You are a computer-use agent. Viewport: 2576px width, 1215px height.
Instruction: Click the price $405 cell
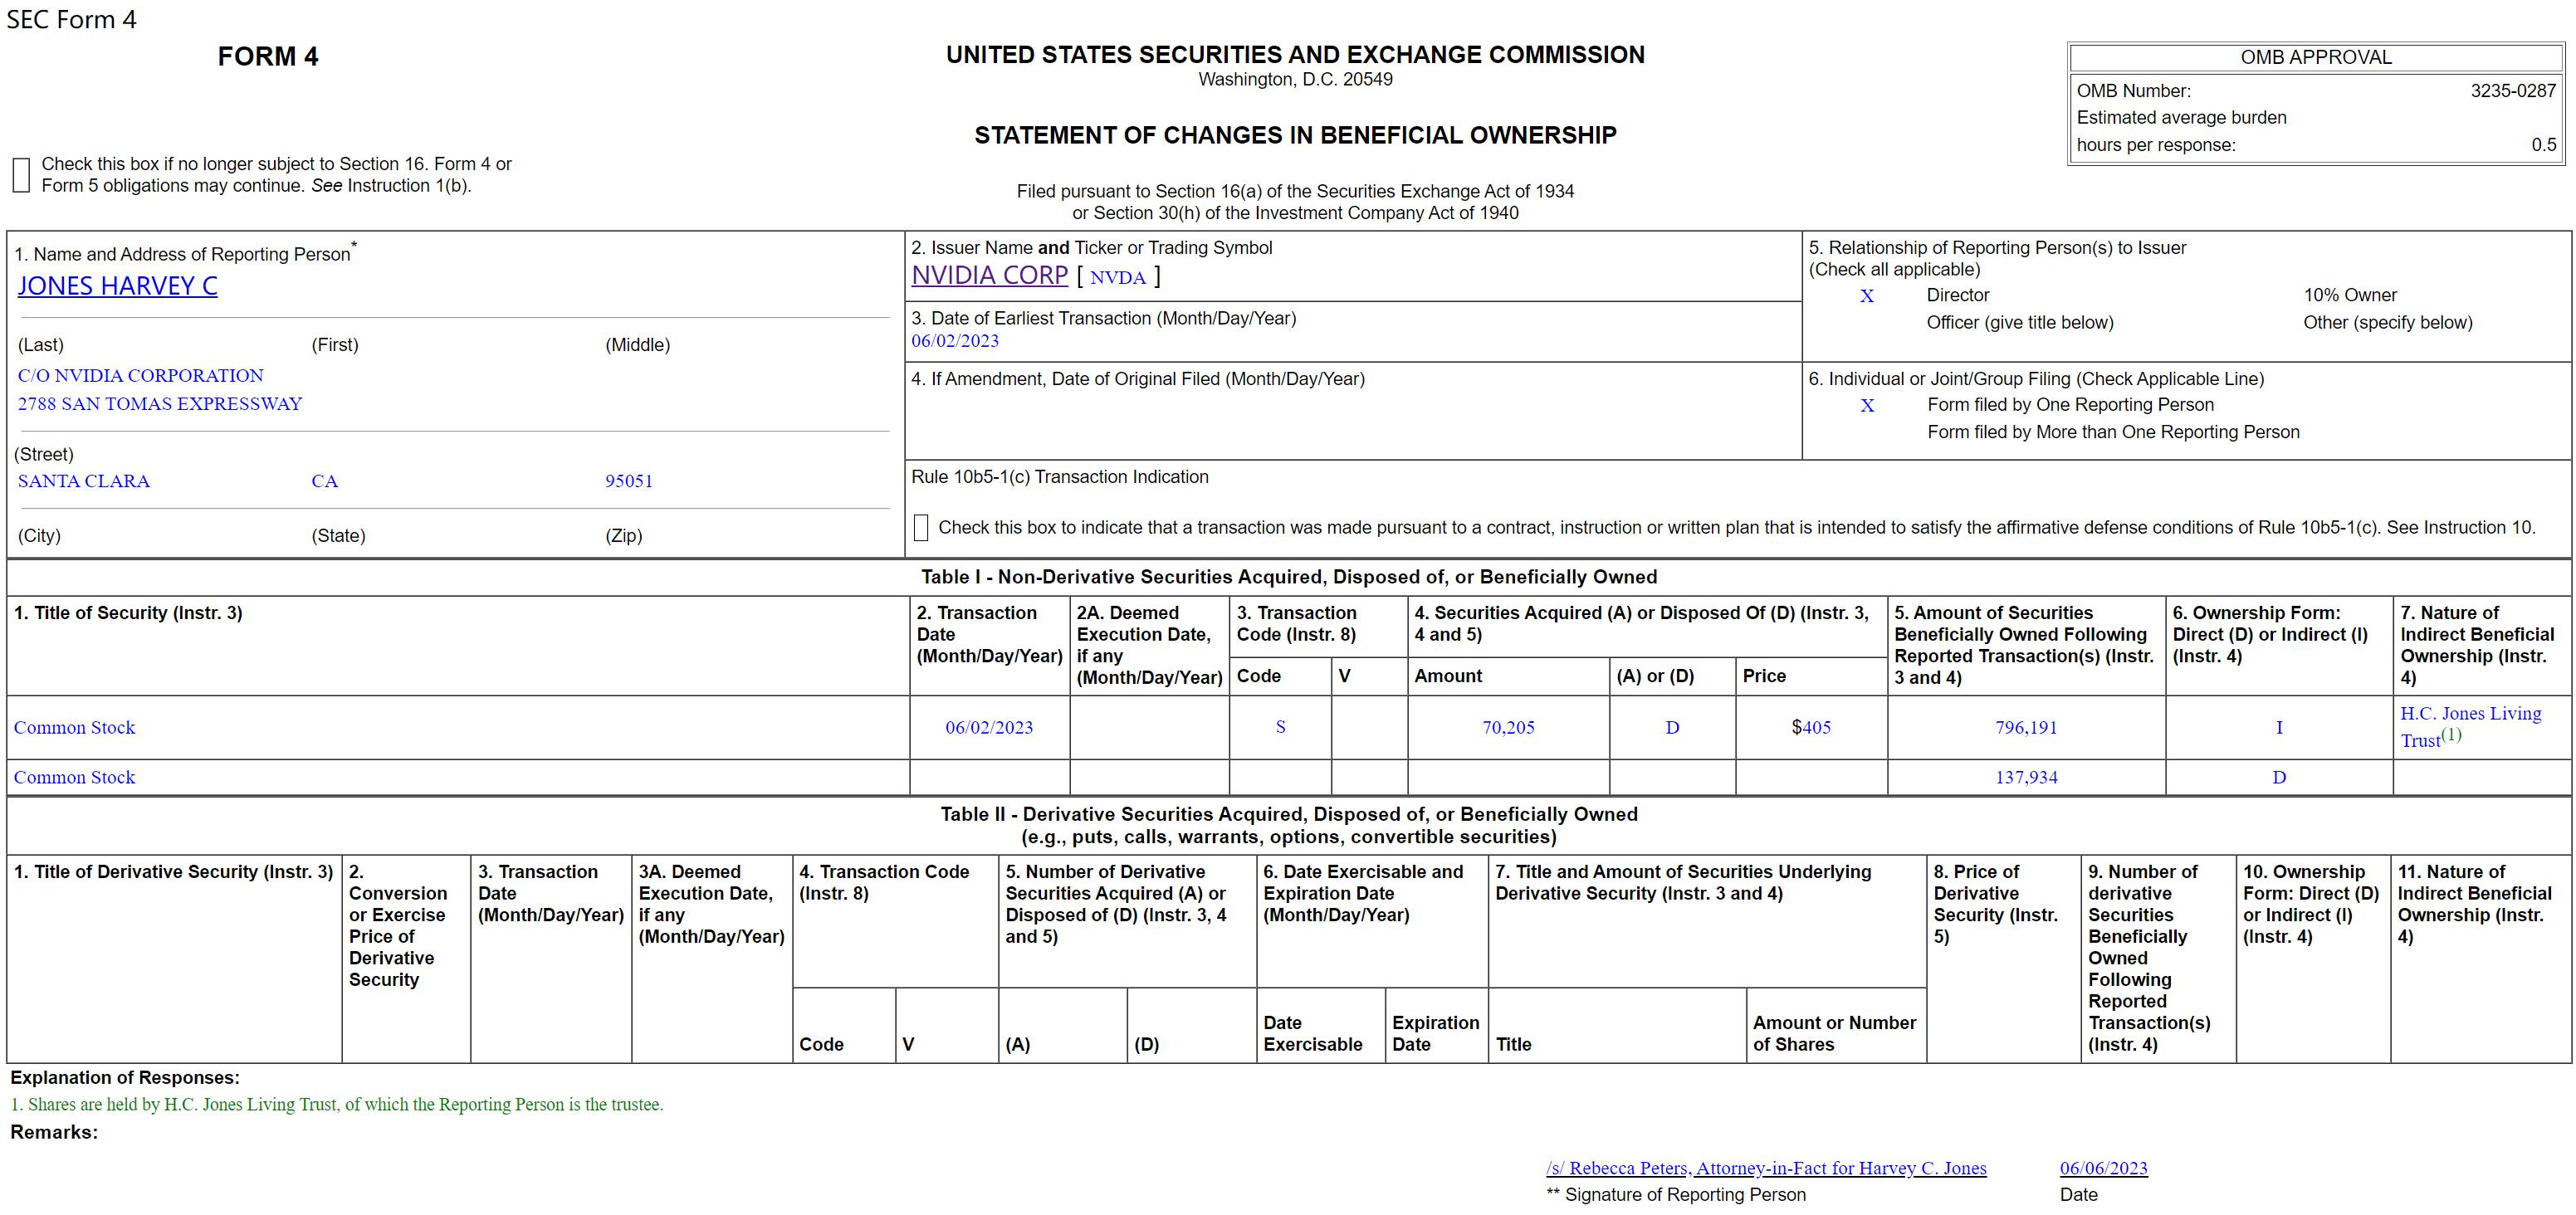tap(1811, 728)
